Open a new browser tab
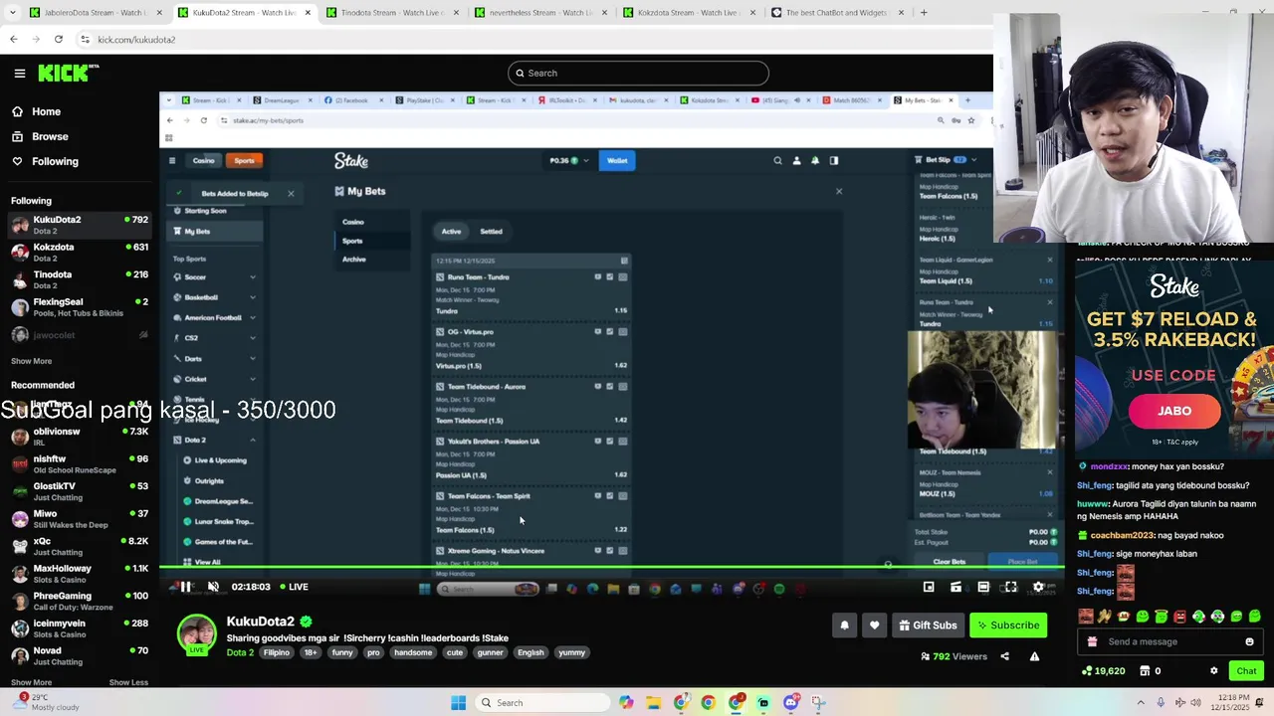 [x=924, y=13]
